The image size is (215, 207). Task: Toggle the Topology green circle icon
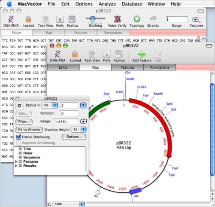[x=137, y=19]
